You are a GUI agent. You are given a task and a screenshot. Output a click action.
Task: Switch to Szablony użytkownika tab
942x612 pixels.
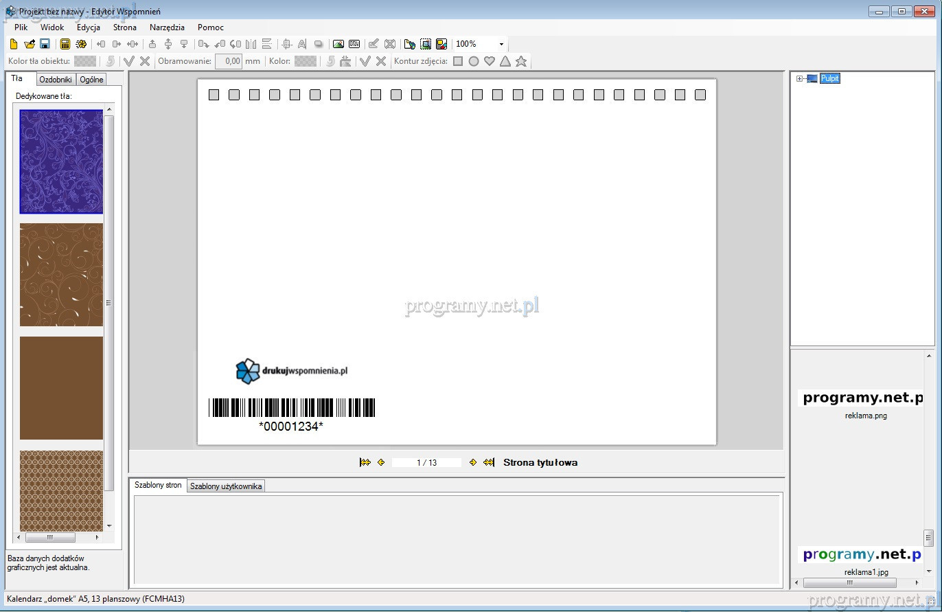tap(226, 486)
